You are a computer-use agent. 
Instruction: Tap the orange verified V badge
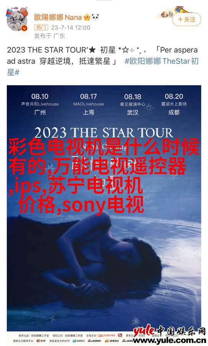point(25,28)
